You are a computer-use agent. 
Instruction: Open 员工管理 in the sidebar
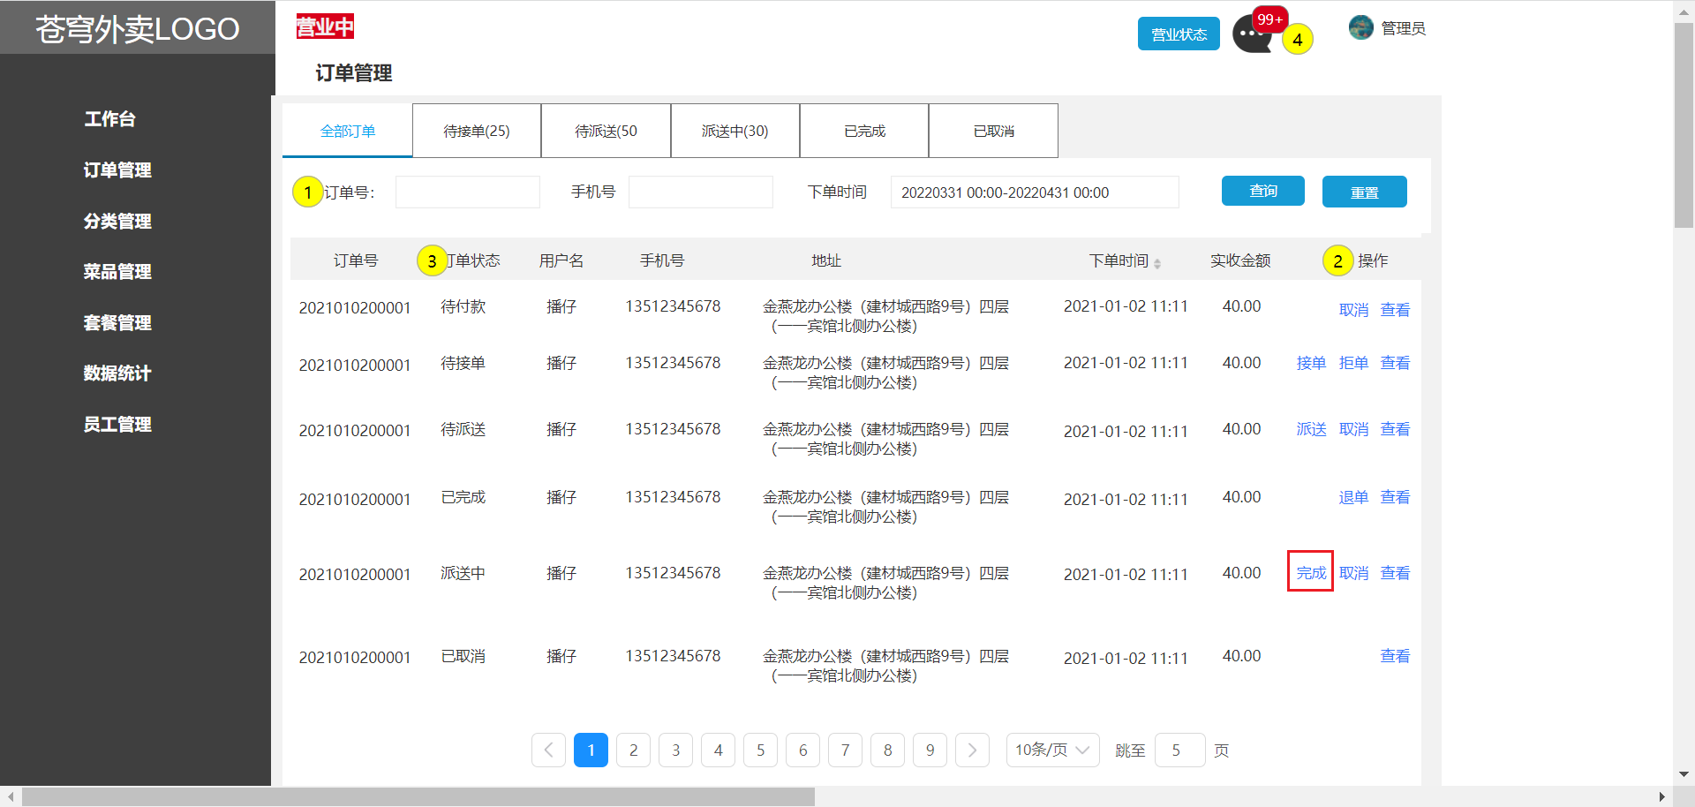[x=117, y=425]
